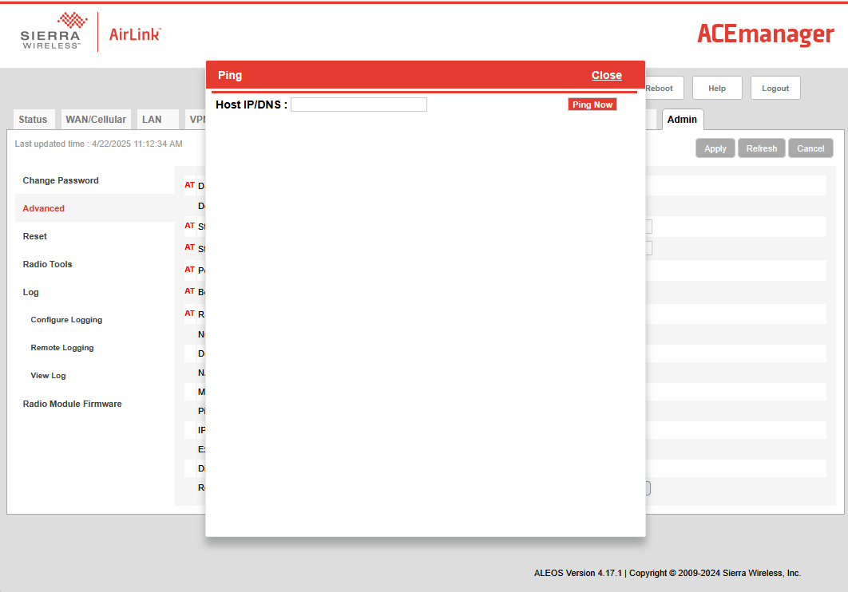Viewport: 848px width, 592px height.
Task: Close the Ping dialog
Action: pos(606,75)
